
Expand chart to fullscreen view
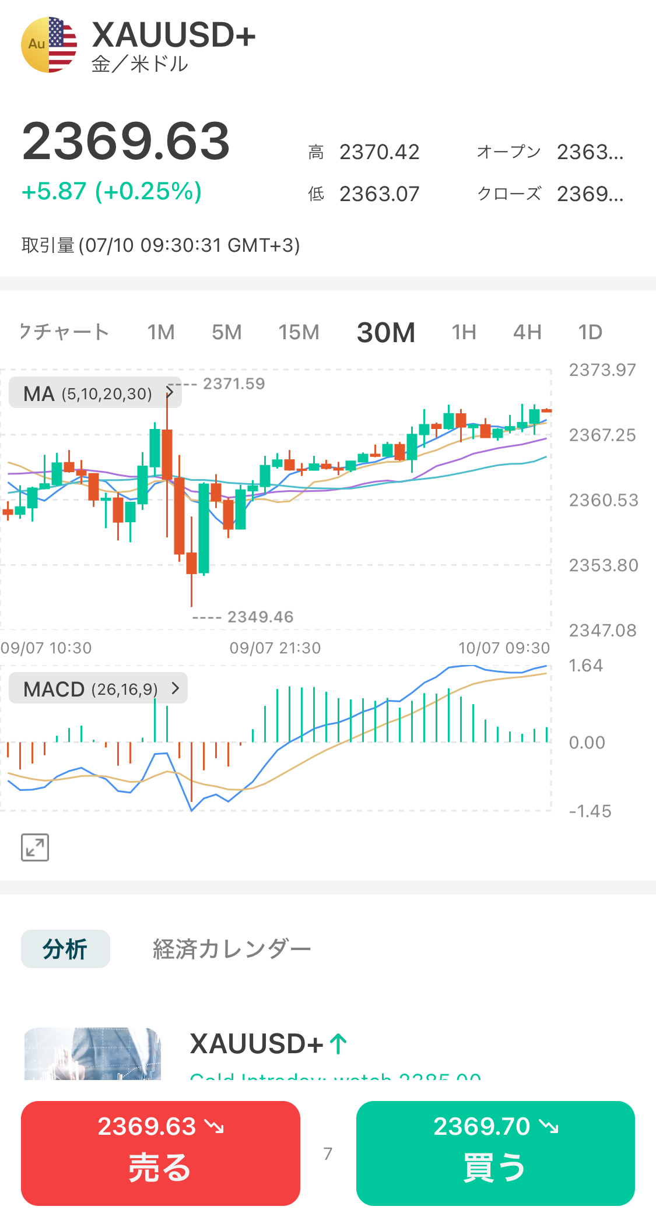pyautogui.click(x=35, y=847)
